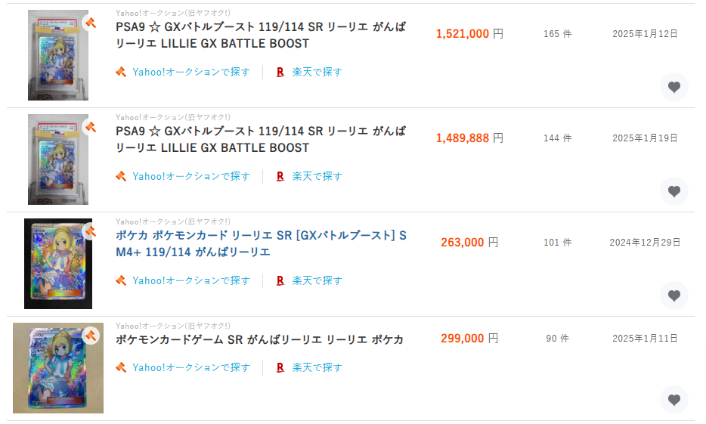Click Rakuten R icon in first listing
706x424 pixels.
(280, 72)
